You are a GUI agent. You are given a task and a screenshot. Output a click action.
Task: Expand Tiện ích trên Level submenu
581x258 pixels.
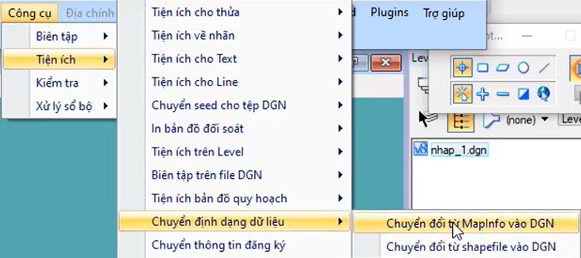(234, 152)
